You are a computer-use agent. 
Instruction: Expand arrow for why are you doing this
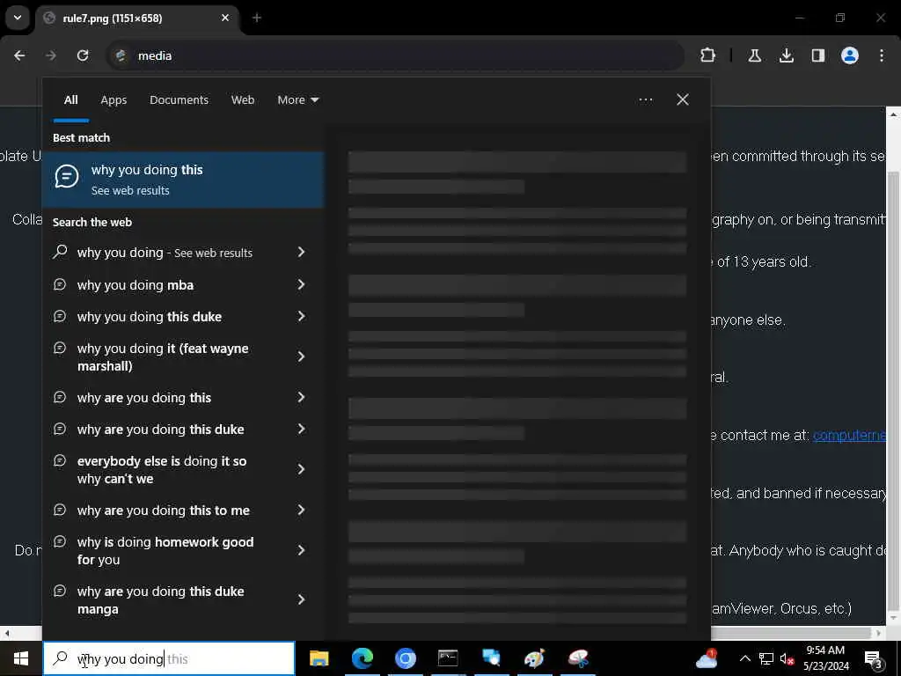coord(301,397)
